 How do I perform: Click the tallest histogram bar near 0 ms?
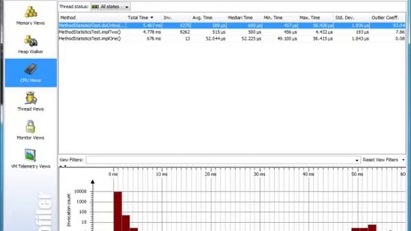tap(118, 211)
